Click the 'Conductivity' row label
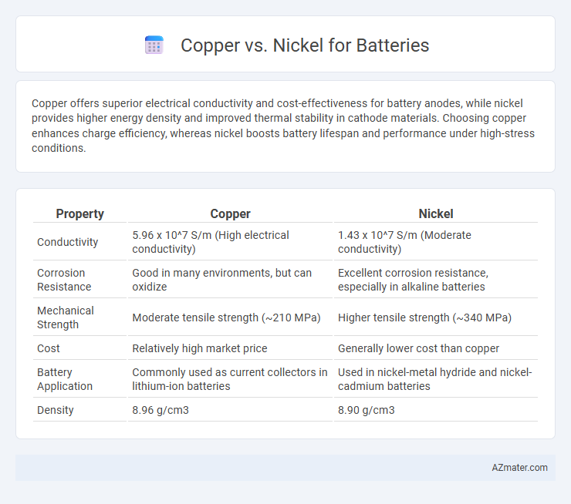This screenshot has height=504, width=571. tap(68, 242)
